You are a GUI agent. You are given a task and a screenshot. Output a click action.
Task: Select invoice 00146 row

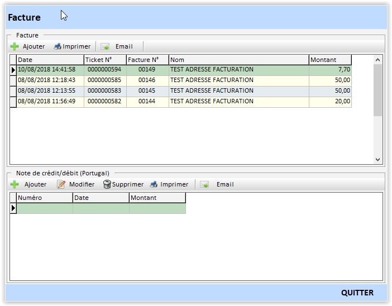click(x=147, y=80)
